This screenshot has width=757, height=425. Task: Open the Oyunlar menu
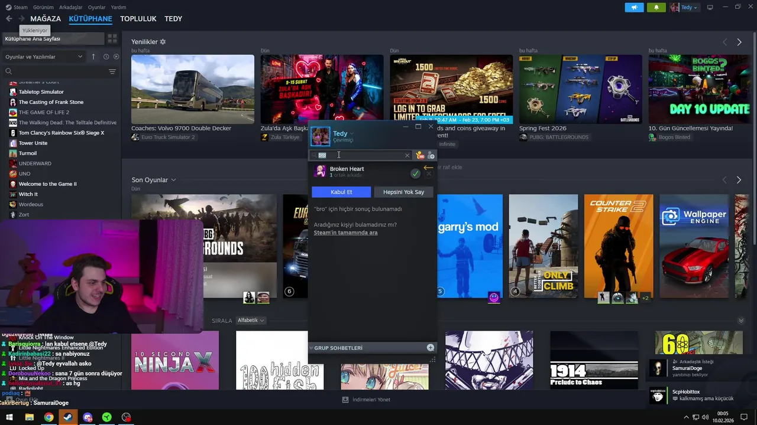(x=97, y=7)
